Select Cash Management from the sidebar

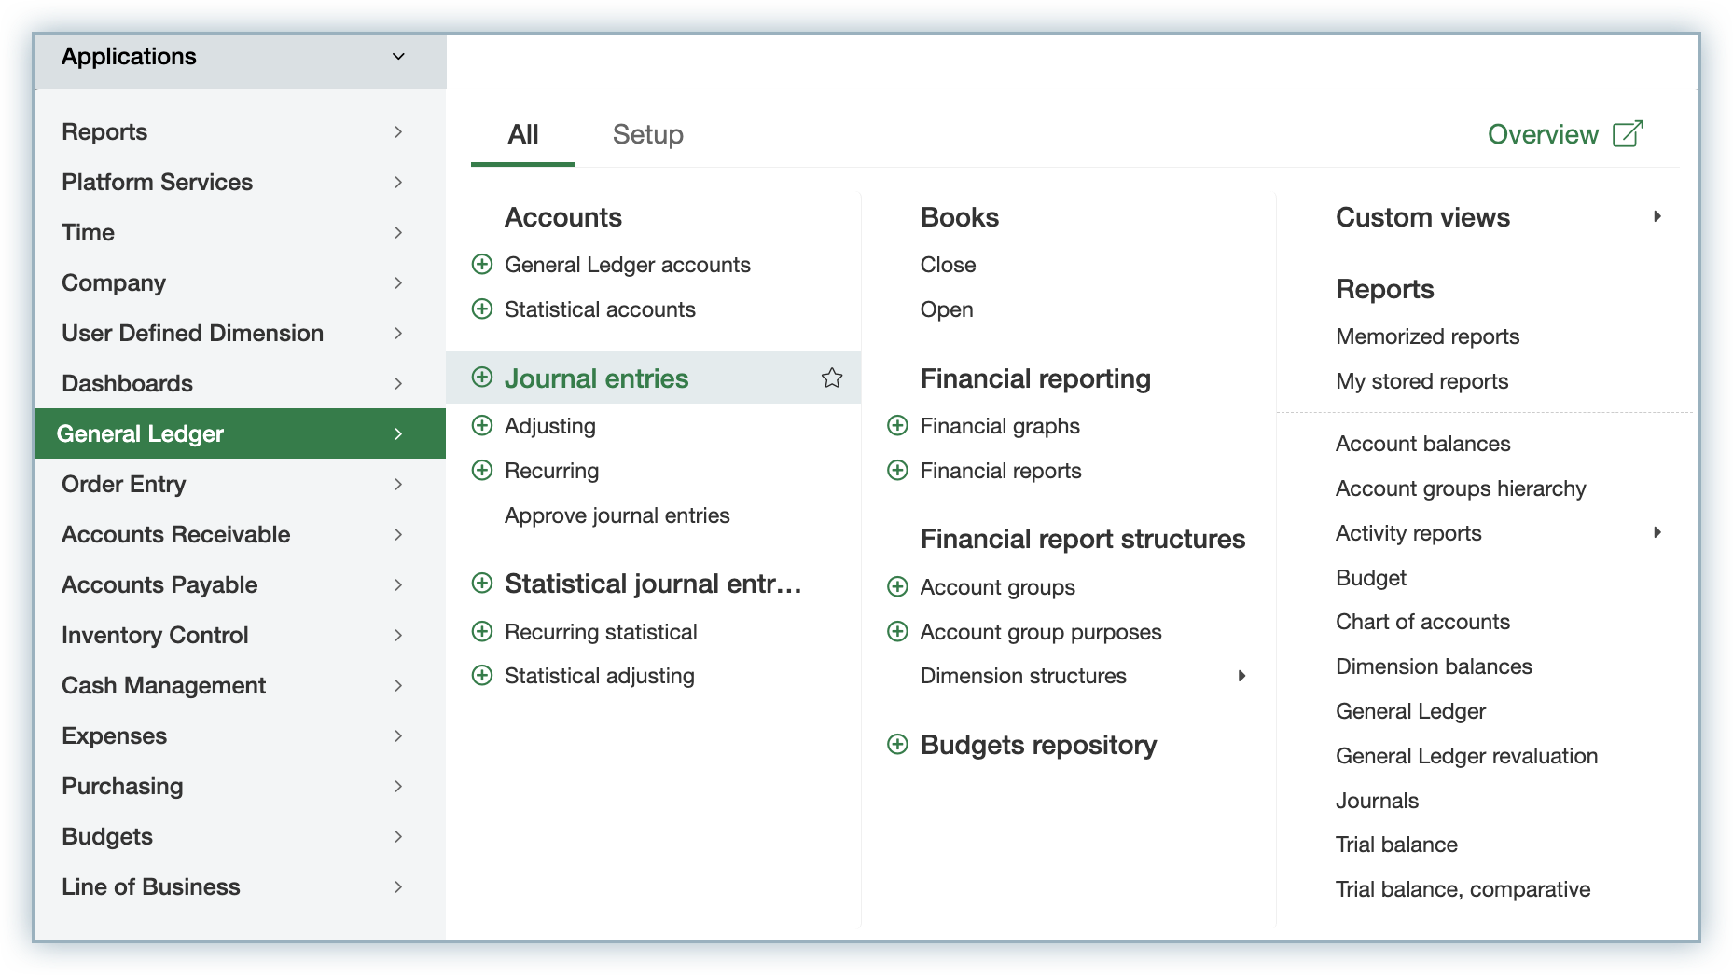coord(163,686)
